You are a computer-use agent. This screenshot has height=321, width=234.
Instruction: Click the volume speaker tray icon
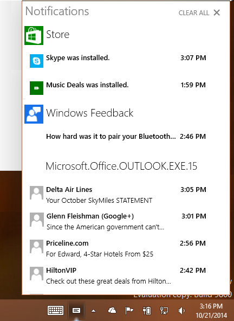[x=181, y=311]
